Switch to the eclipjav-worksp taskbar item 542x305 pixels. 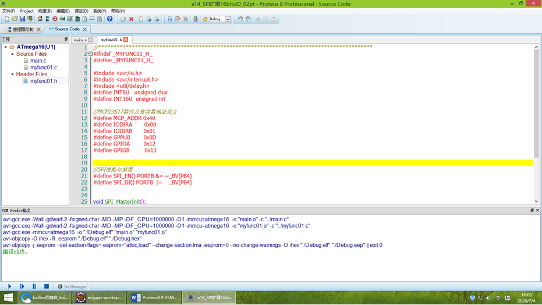click(x=100, y=297)
